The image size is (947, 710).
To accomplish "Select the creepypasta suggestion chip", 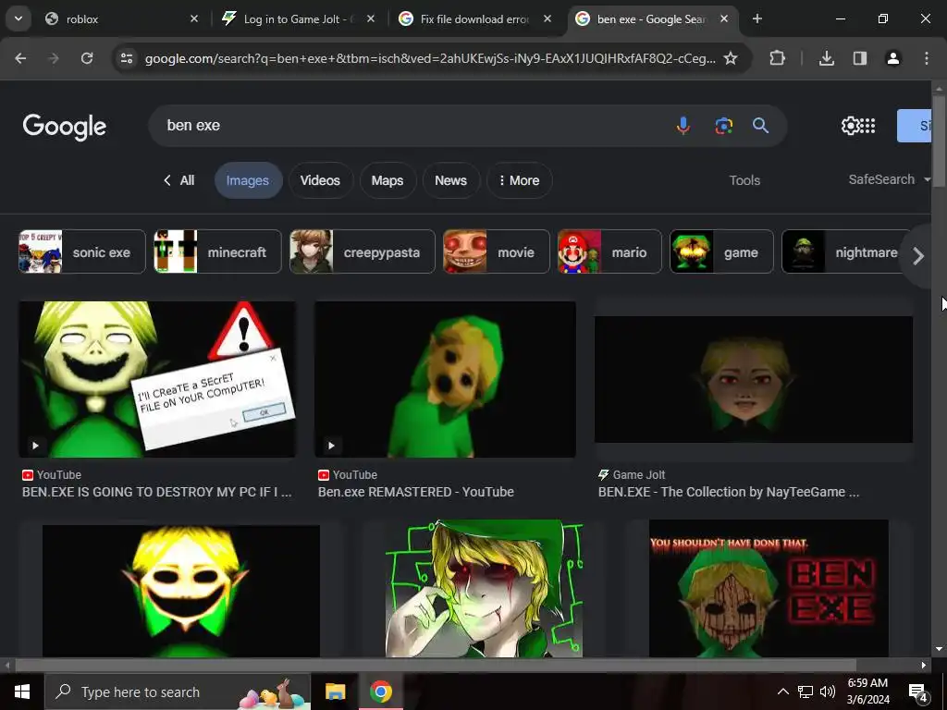I will click(x=363, y=251).
